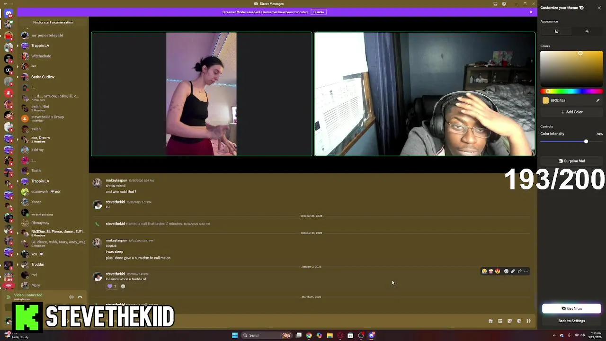This screenshot has width=606, height=341.
Task: Open Sasha Gudkov direct message
Action: [x=53, y=77]
